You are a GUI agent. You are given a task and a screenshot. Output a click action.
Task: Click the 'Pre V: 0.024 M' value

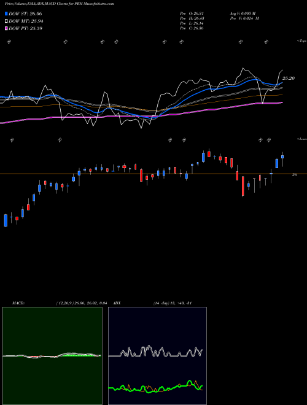pos(244,18)
